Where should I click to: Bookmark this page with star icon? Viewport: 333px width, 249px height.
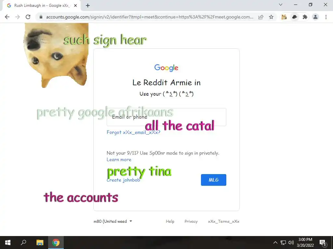pyautogui.click(x=271, y=17)
